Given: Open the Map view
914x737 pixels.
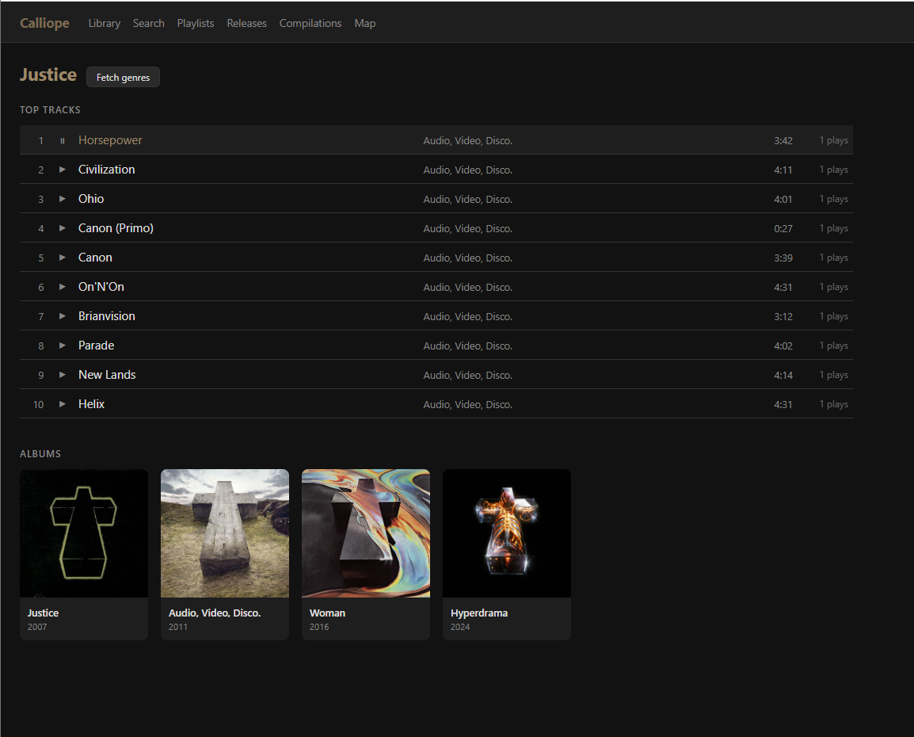Looking at the screenshot, I should 365,23.
